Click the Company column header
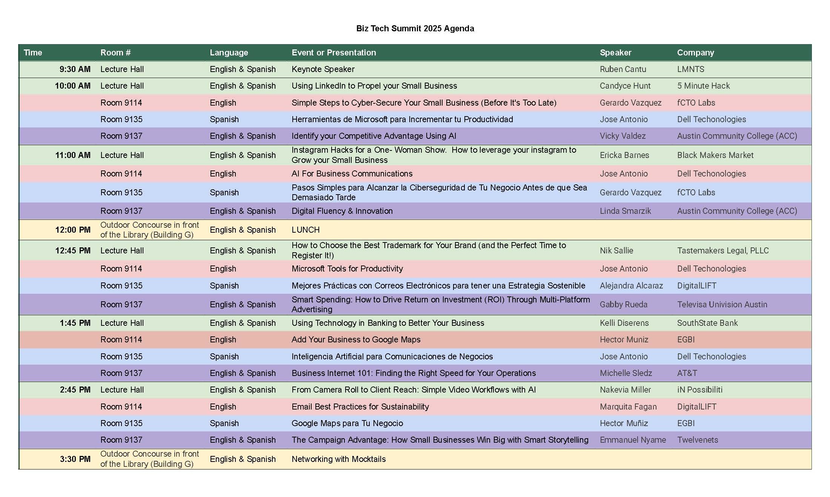Viewport: 830px width, 497px height. pos(695,53)
